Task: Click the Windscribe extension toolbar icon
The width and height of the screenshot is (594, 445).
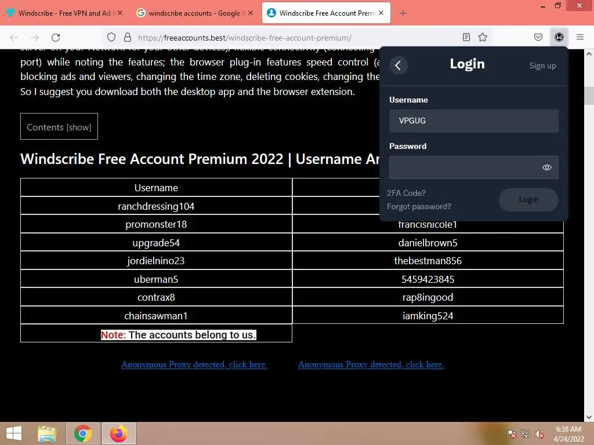Action: coord(559,37)
